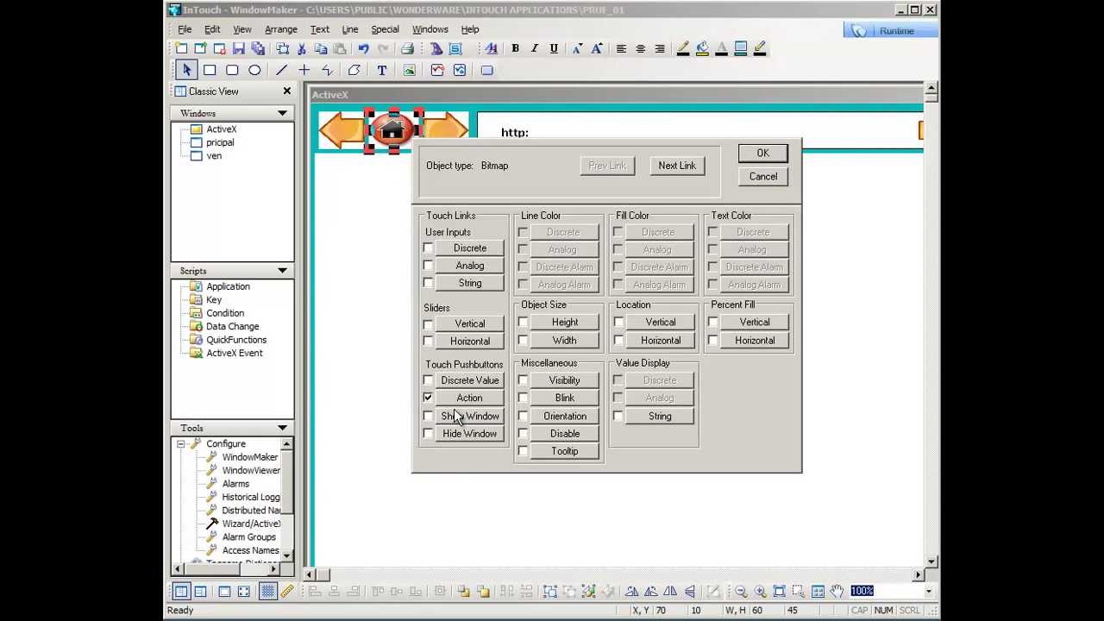This screenshot has height=621, width=1104.
Task: Check the Hide Window checkbox
Action: coord(428,434)
